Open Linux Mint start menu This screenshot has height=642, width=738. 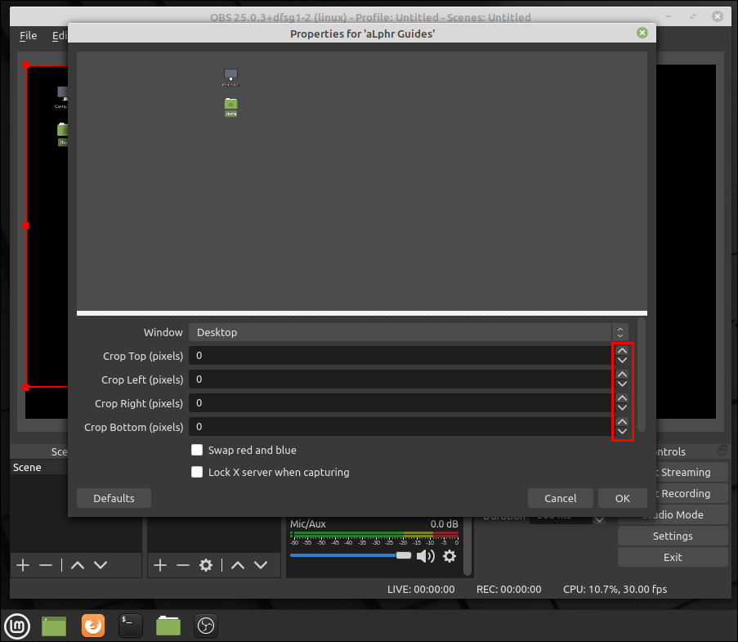pos(17,626)
